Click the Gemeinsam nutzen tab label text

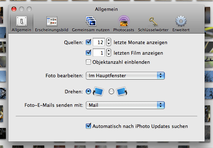pos(91,30)
